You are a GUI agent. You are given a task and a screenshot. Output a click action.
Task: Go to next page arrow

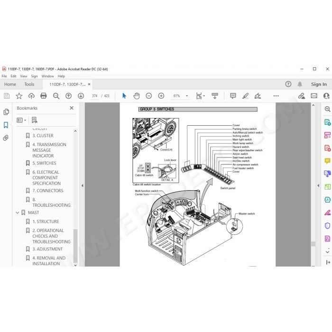(81, 96)
